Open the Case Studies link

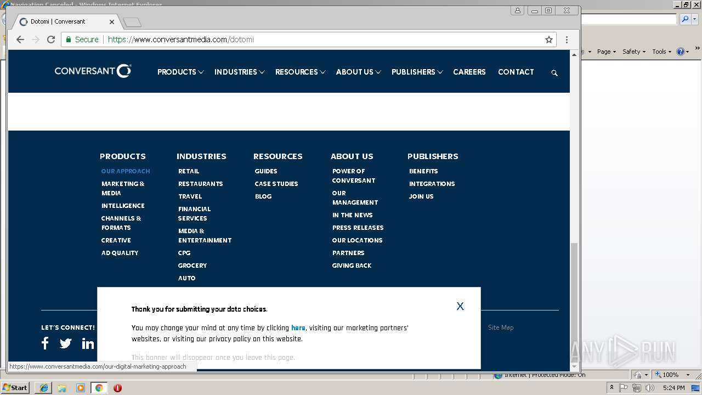pyautogui.click(x=276, y=184)
